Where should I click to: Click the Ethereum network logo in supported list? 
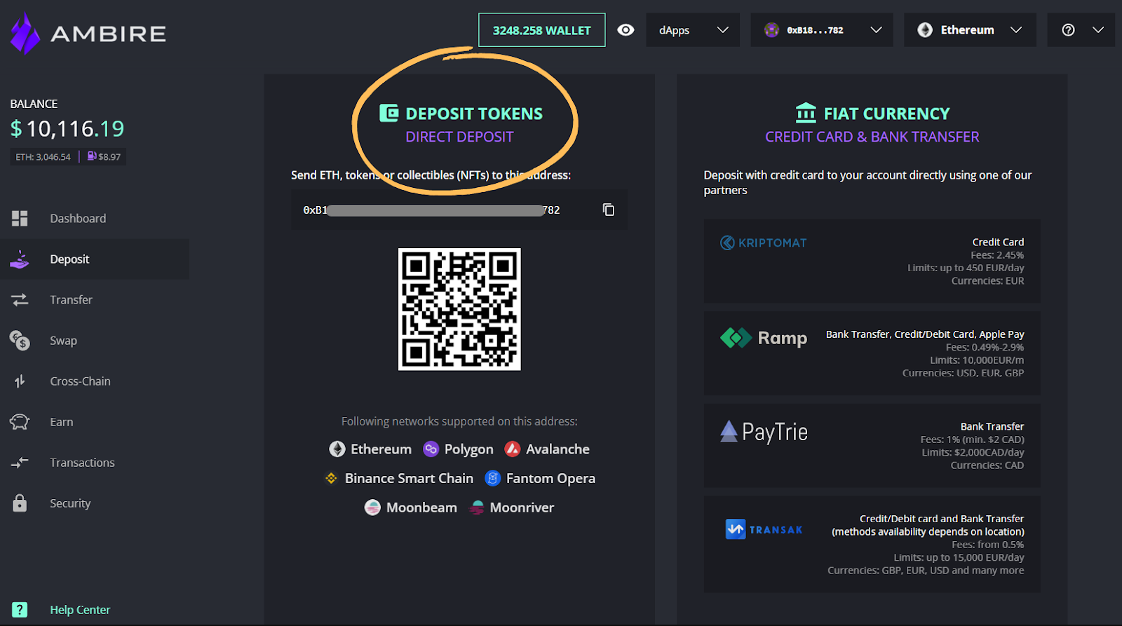click(337, 449)
